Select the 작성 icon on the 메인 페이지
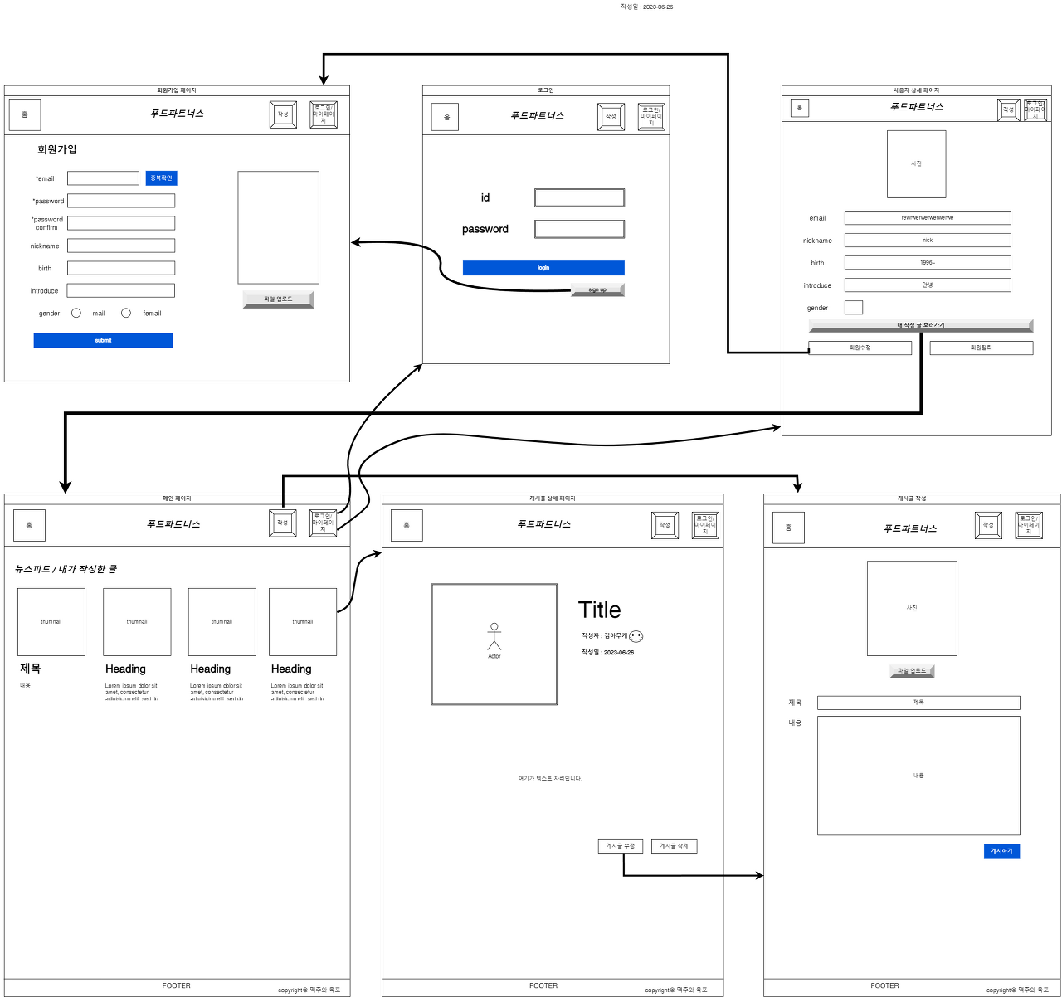Viewport: 1062px width, 997px height. (x=283, y=523)
